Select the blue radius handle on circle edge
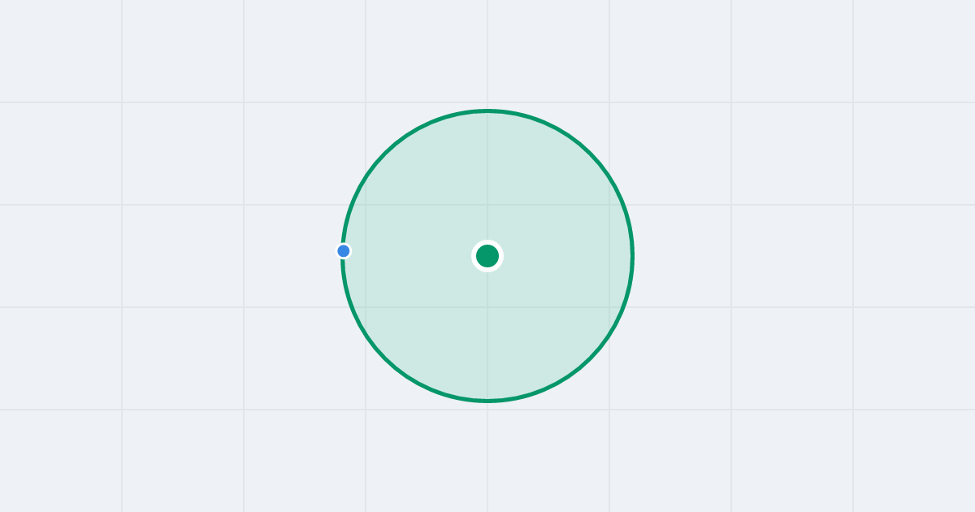 point(344,251)
